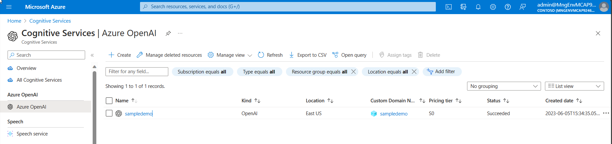Click the East US location cell
612x144 pixels.
click(314, 113)
